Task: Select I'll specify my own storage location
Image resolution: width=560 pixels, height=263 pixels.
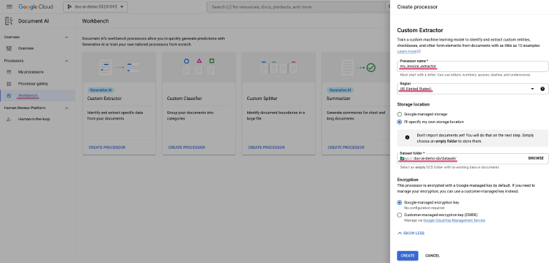Action: [x=399, y=122]
